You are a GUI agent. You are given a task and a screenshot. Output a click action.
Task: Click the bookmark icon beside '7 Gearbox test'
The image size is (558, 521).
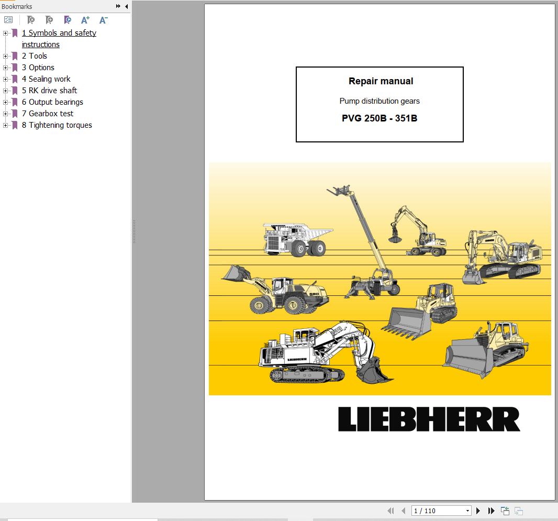(x=15, y=114)
